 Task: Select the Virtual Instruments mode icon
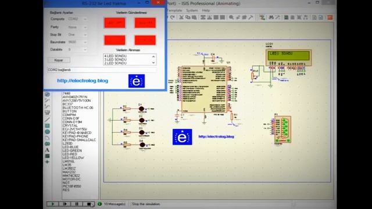point(47,113)
